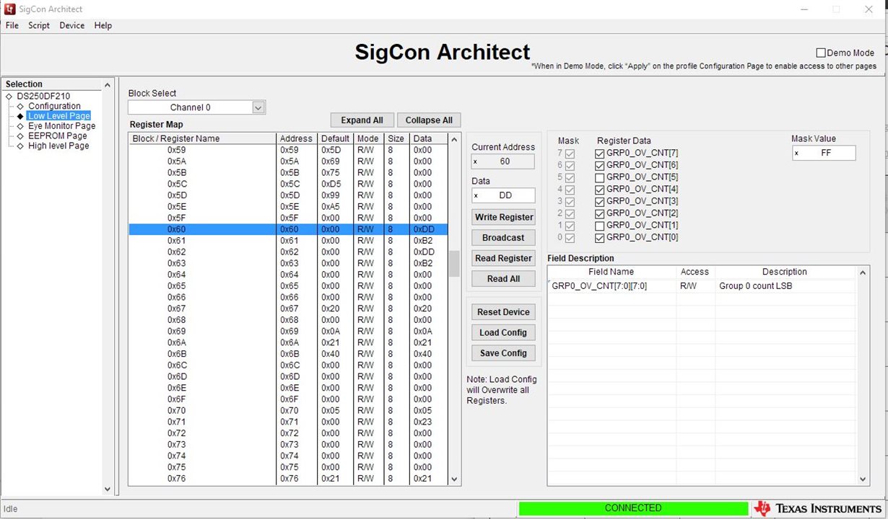Open Eye Monitor Page in the tree

(61, 126)
